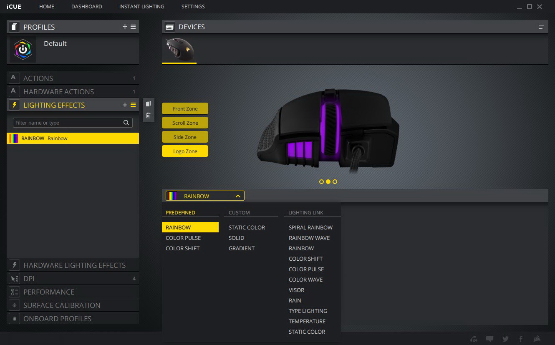Click the Lighting Effects lightning icon
The width and height of the screenshot is (555, 345).
[14, 105]
